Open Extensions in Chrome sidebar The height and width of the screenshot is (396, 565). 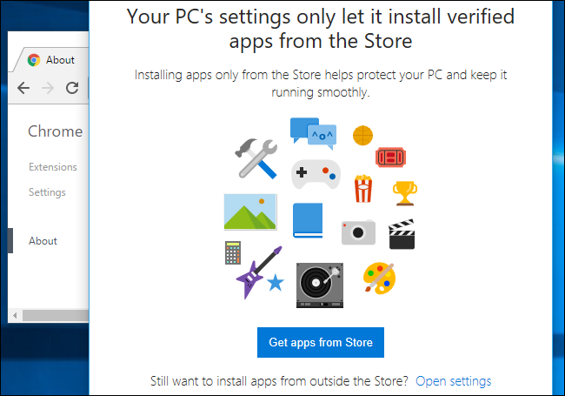click(x=52, y=167)
